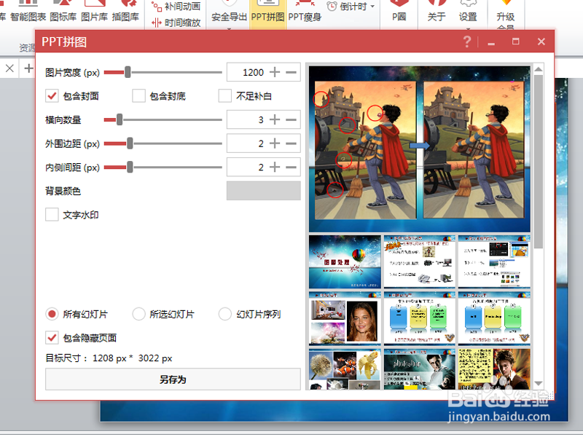The width and height of the screenshot is (583, 437).
Task: Toggle the 包含封面 checkbox
Action: point(52,96)
